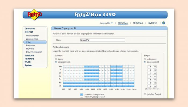Click the Do row of the time grid

(x=99, y=76)
